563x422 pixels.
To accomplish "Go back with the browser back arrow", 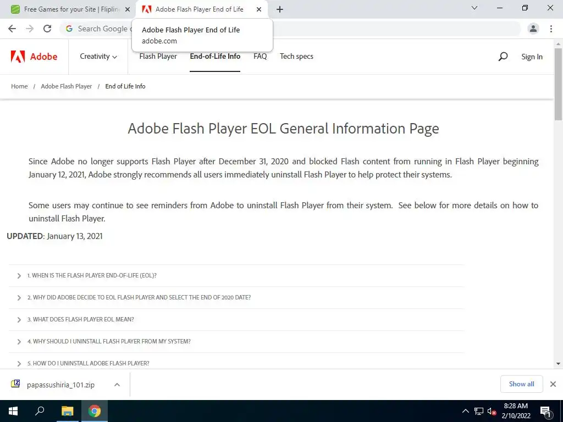I will click(x=12, y=29).
